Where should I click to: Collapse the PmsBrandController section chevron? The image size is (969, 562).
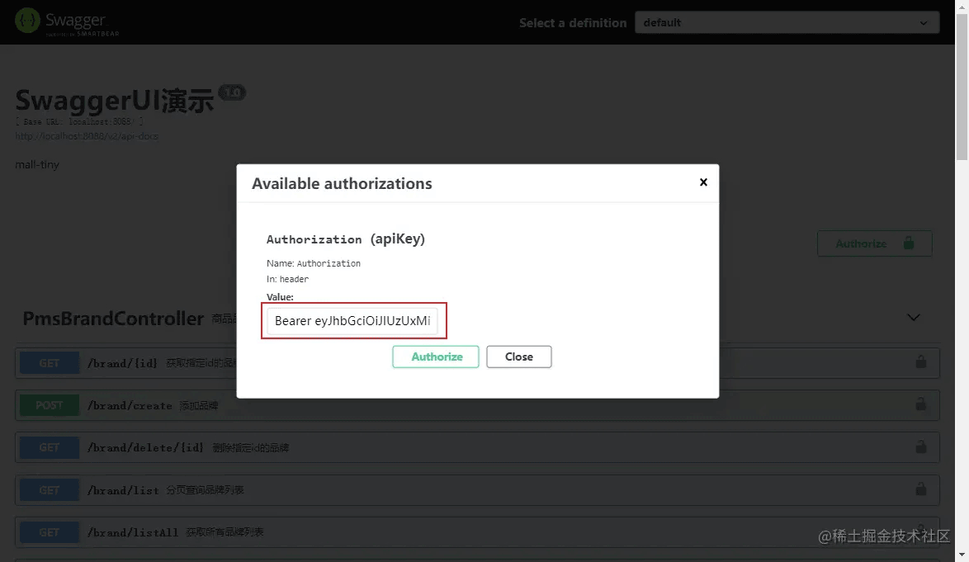click(x=914, y=318)
